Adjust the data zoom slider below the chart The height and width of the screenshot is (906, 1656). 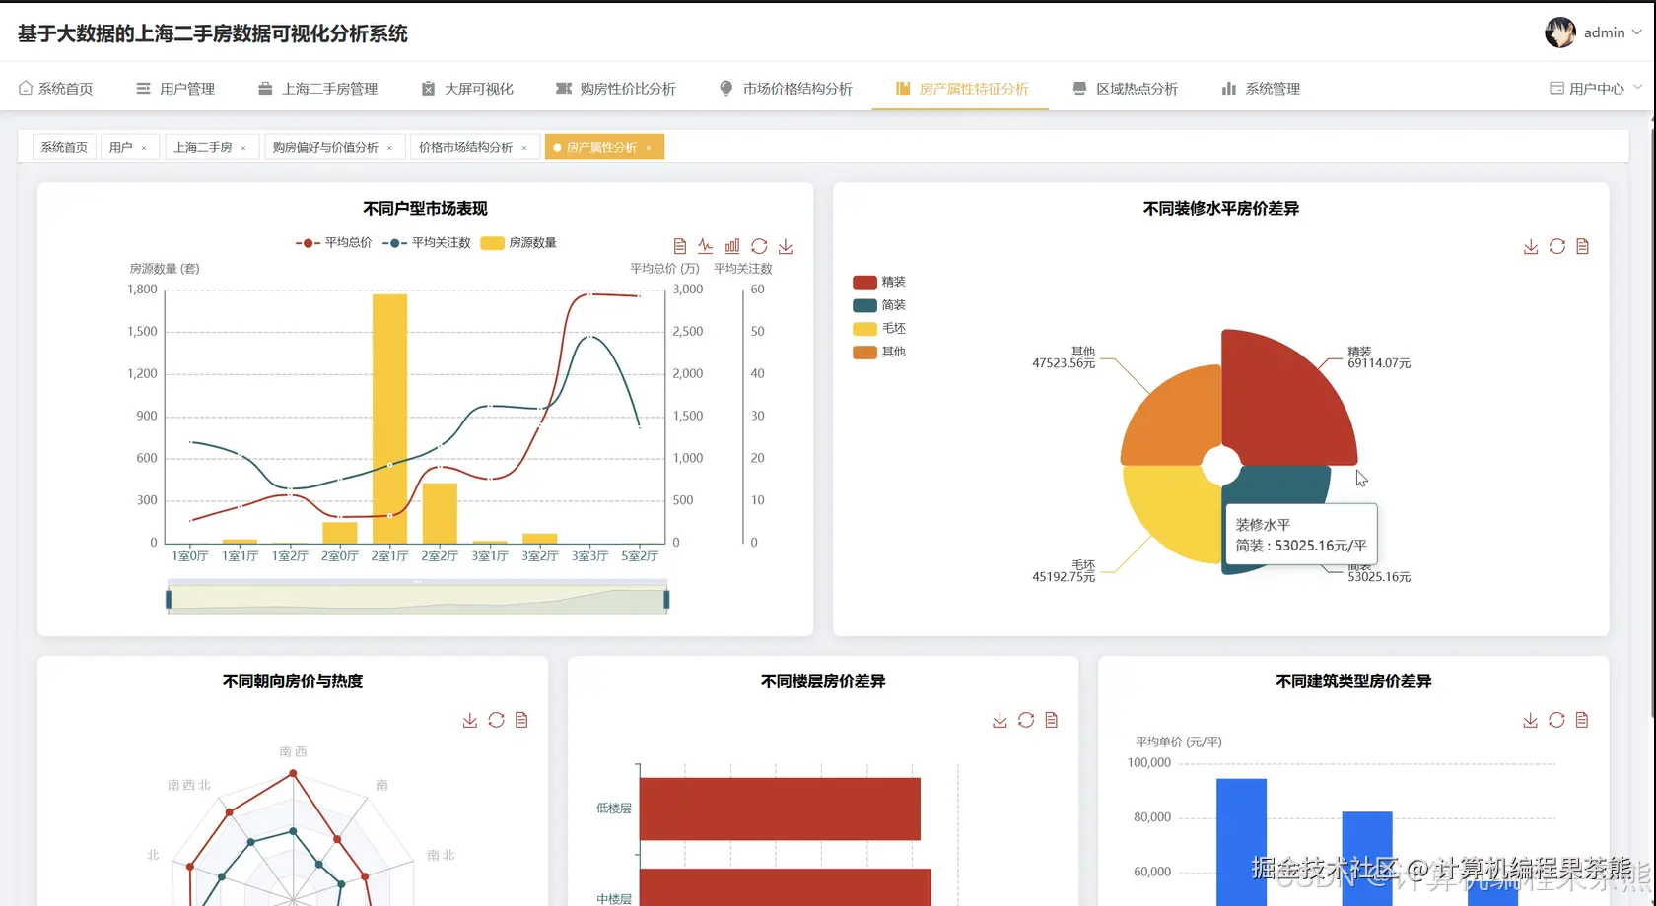click(417, 596)
